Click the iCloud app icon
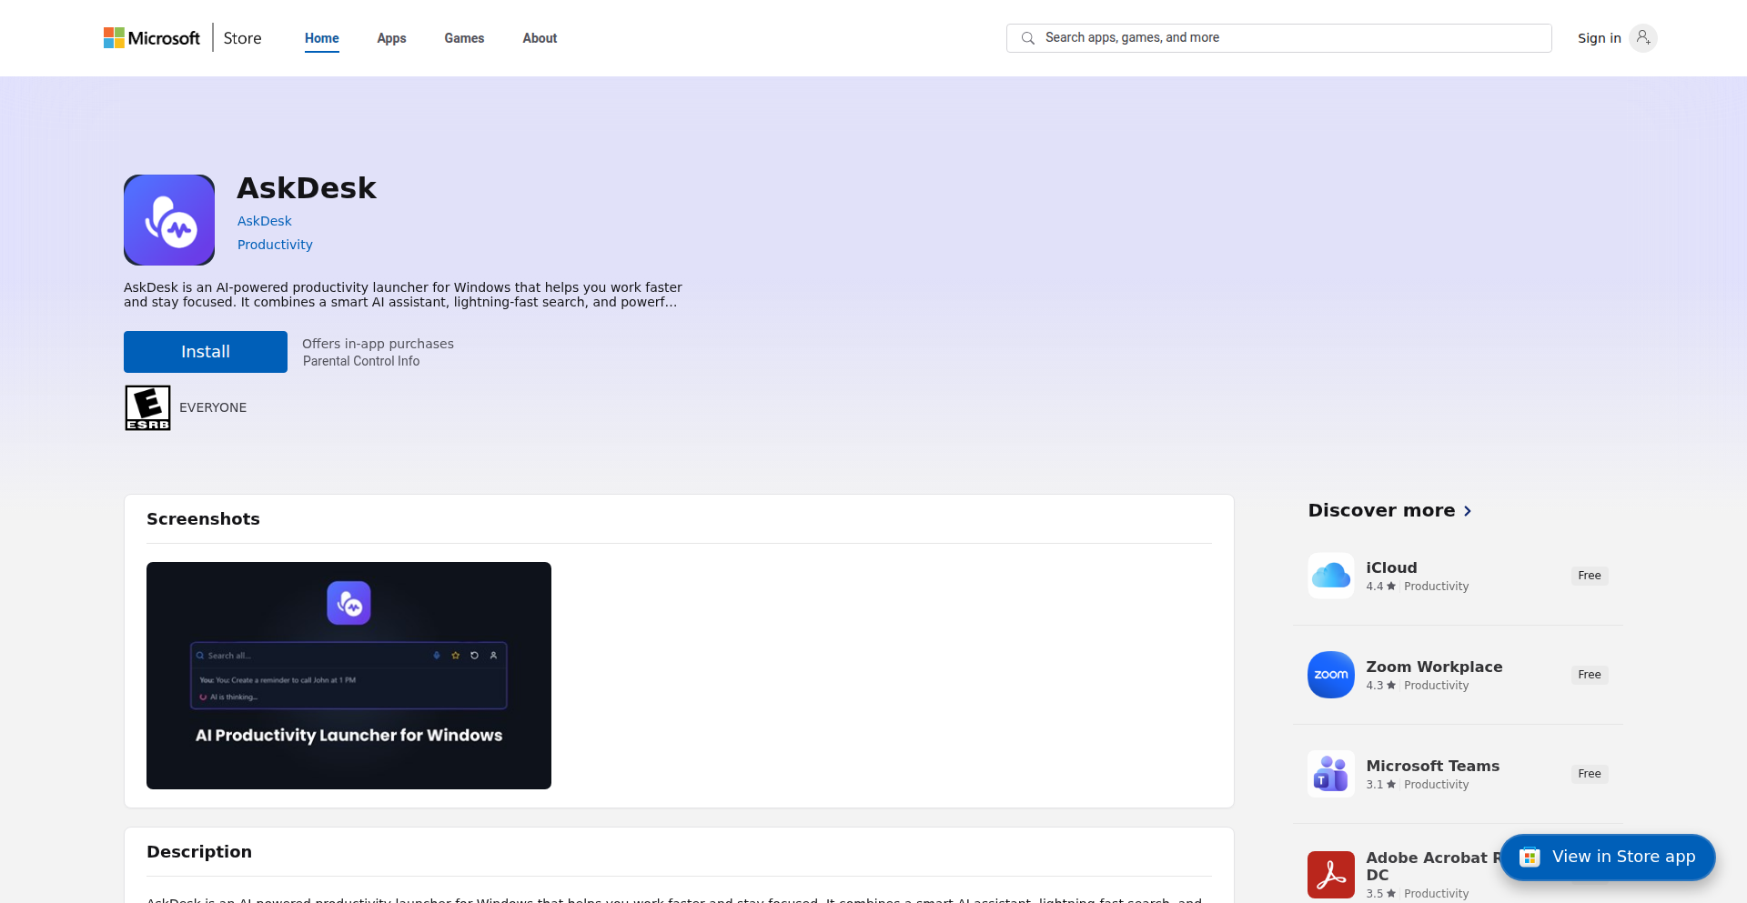1747x903 pixels. 1331,576
